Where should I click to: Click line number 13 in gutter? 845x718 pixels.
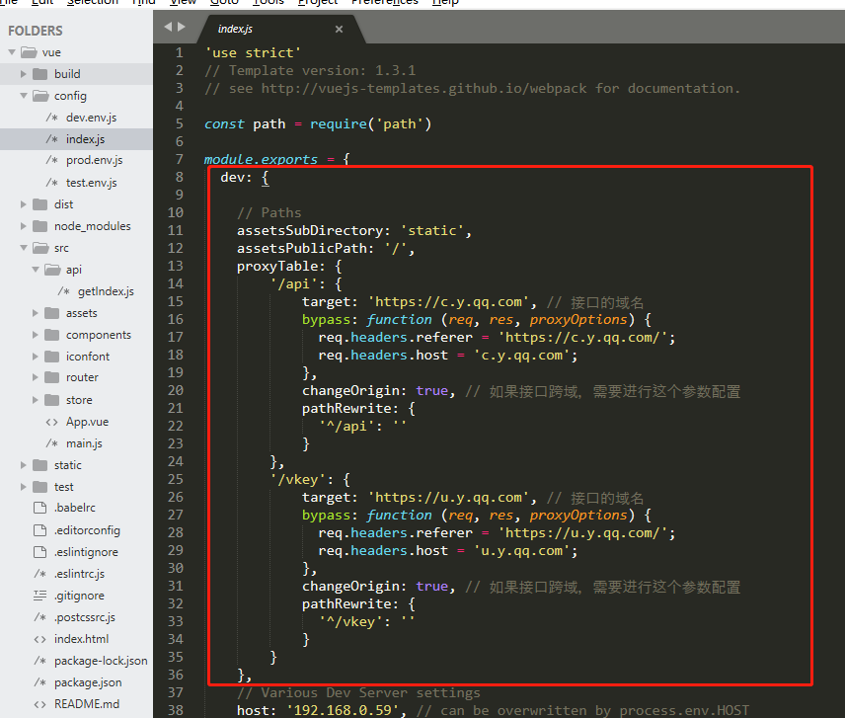(x=175, y=267)
